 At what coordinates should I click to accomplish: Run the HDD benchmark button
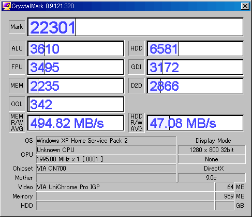136,48
